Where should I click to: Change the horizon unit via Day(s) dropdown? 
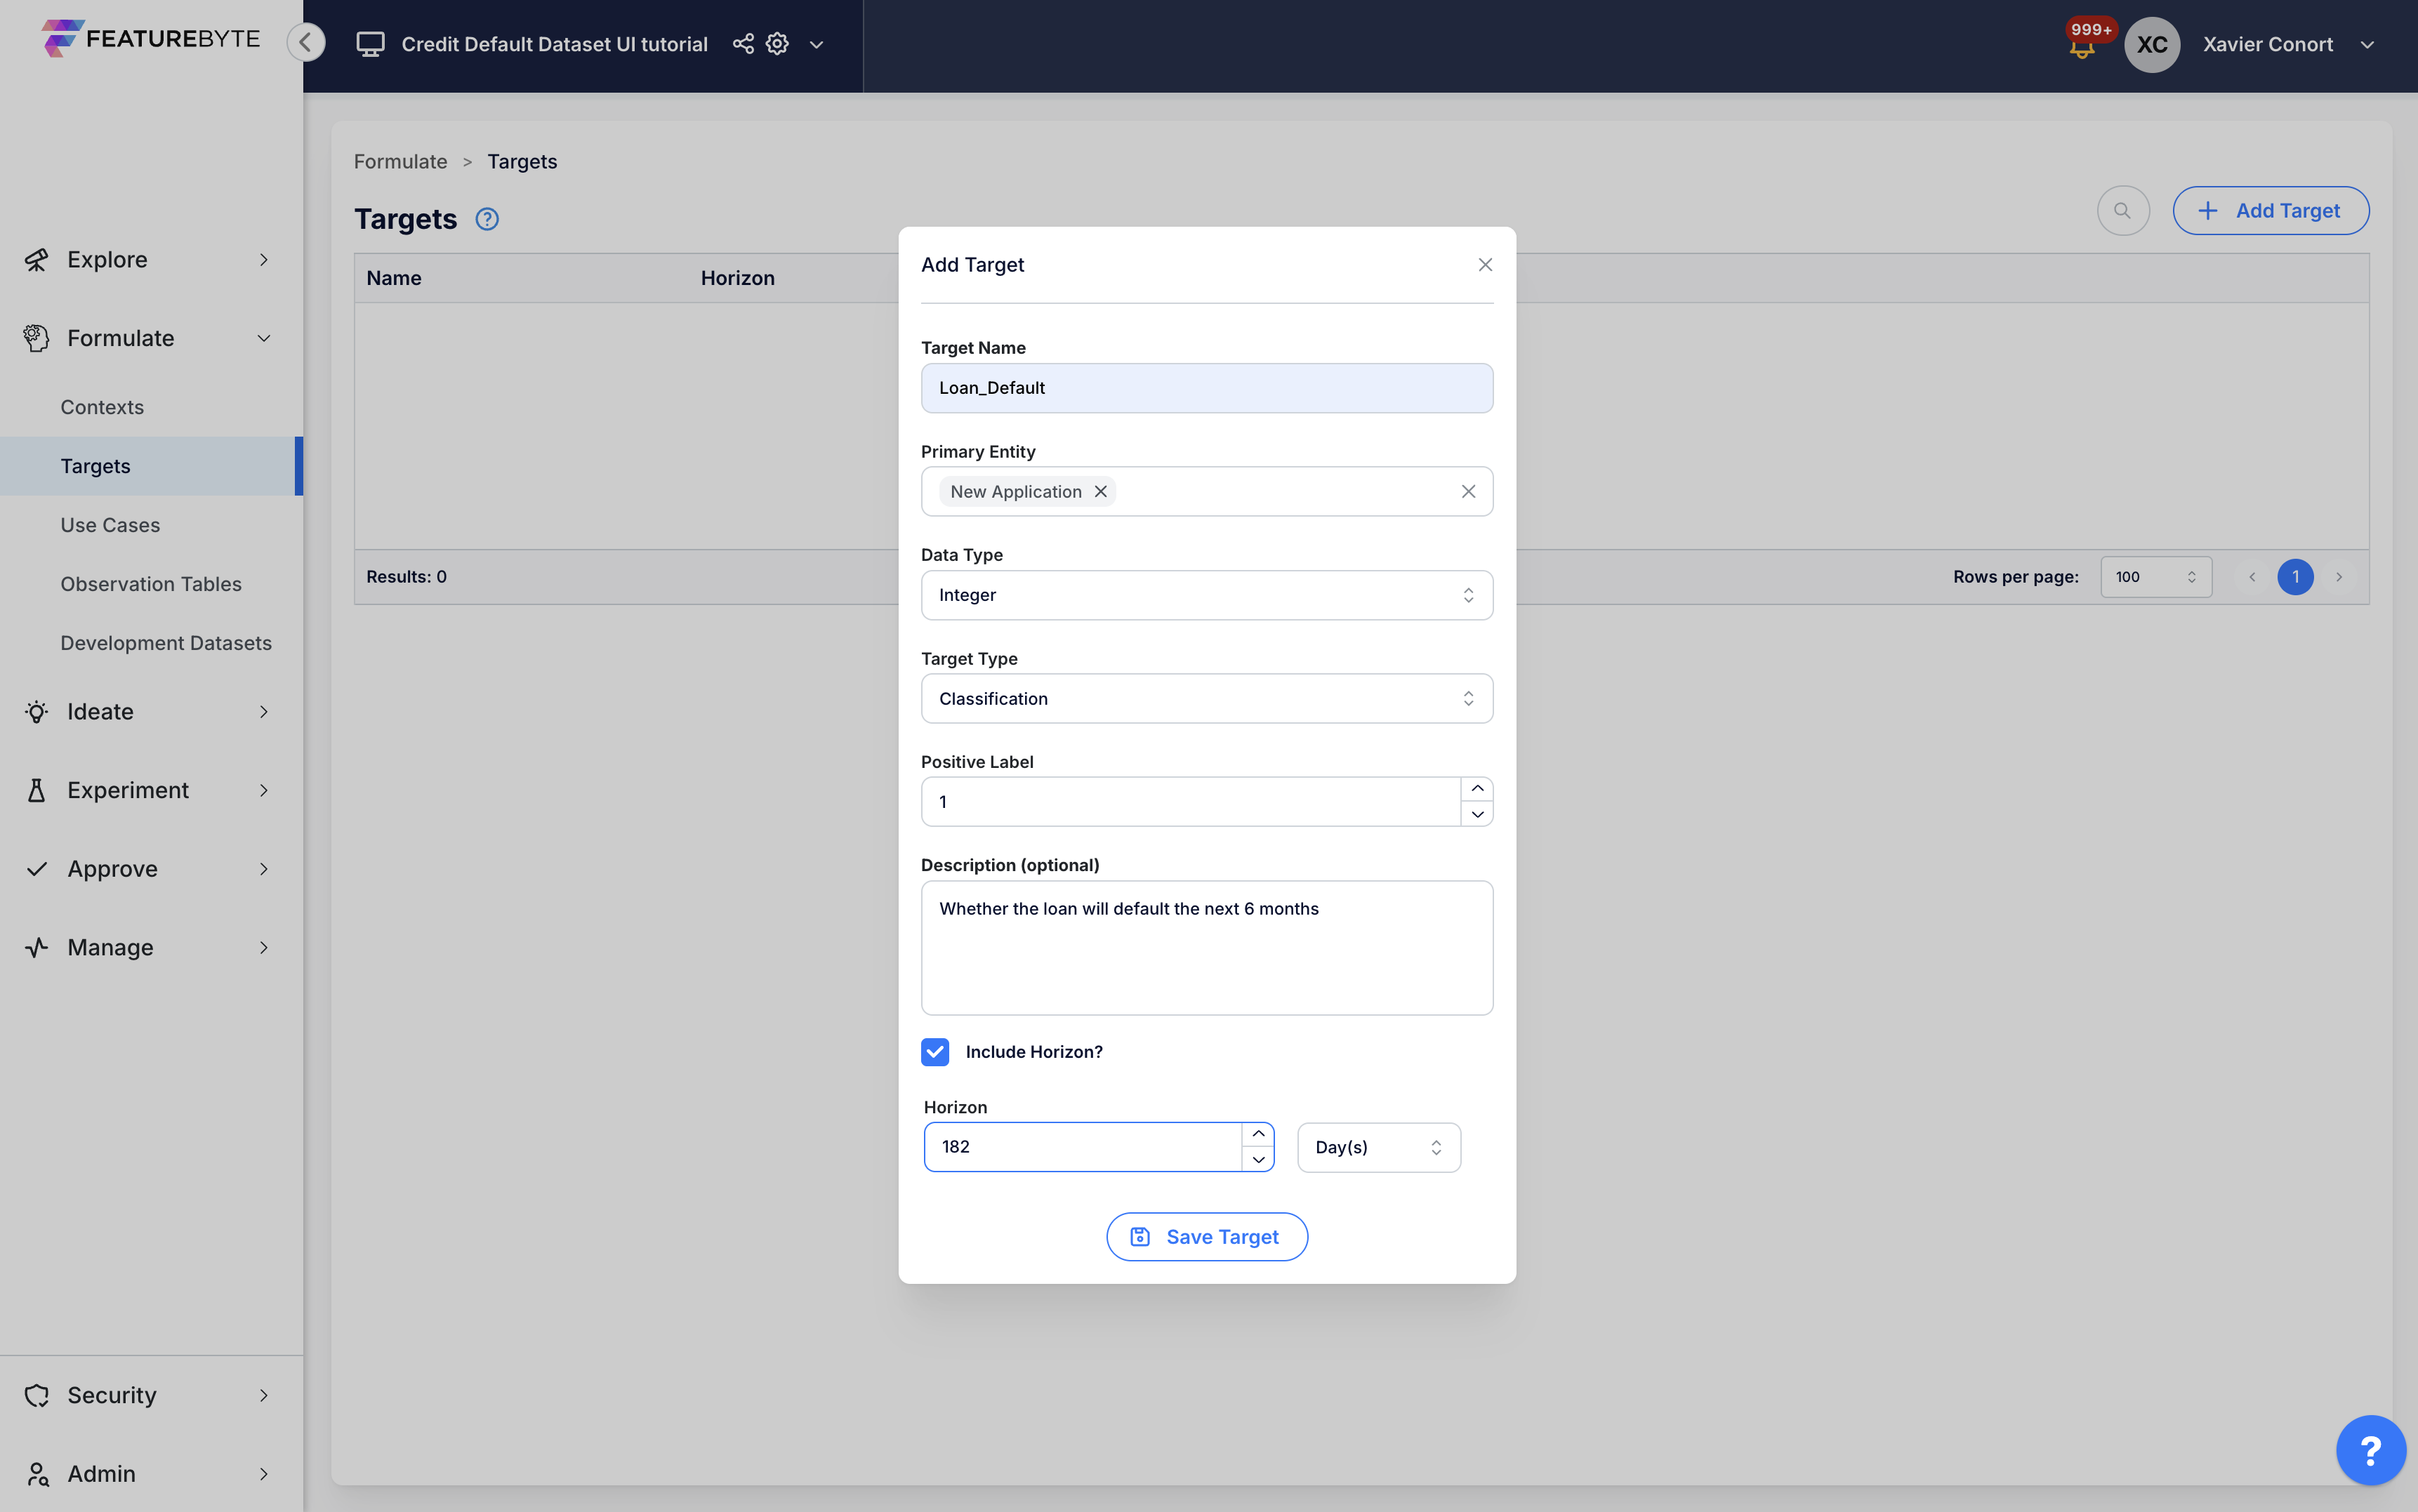(x=1378, y=1146)
